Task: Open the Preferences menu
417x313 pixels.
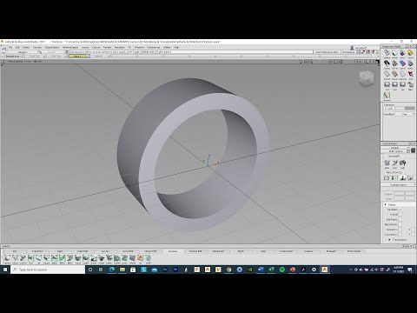Action: point(154,47)
